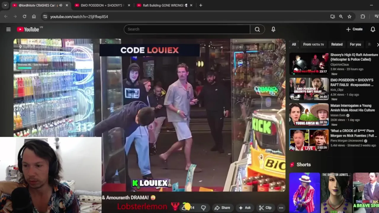Viewport: 379px width, 213px height.
Task: Mute the playing tab via speaker icon
Action: pyautogui.click(x=61, y=5)
